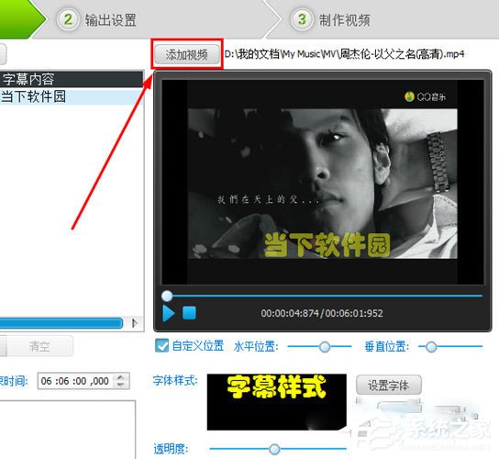Click the subtitle list horizontal scrollbar

pos(61,323)
